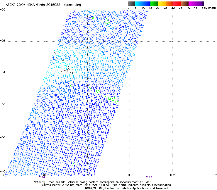Click the 'NOAA/NESDIS/Center for Satellite Applications and Research' credit

tap(127, 188)
